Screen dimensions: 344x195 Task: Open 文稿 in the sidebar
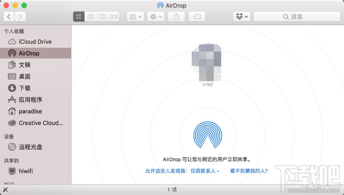[35, 65]
